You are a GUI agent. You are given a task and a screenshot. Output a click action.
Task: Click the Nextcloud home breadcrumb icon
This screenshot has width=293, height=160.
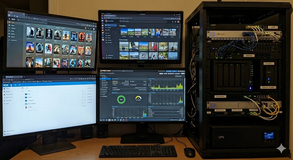tap(23, 88)
